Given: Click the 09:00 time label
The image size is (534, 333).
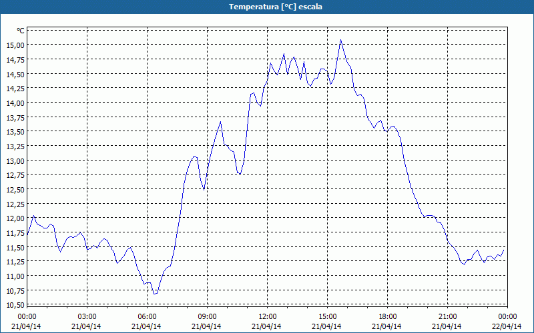Looking at the screenshot, I should point(207,317).
